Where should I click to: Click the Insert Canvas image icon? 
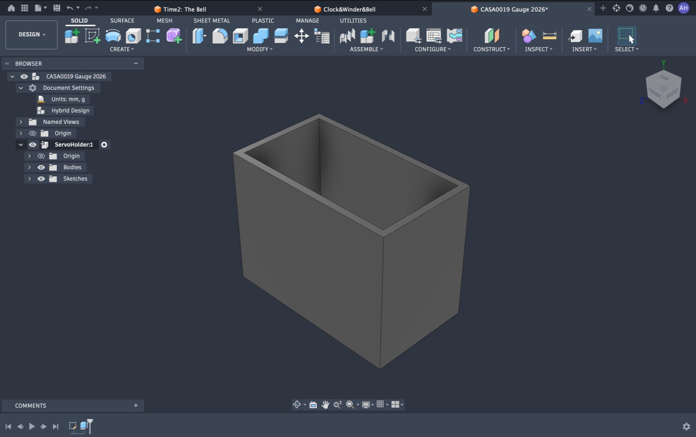[x=596, y=36]
